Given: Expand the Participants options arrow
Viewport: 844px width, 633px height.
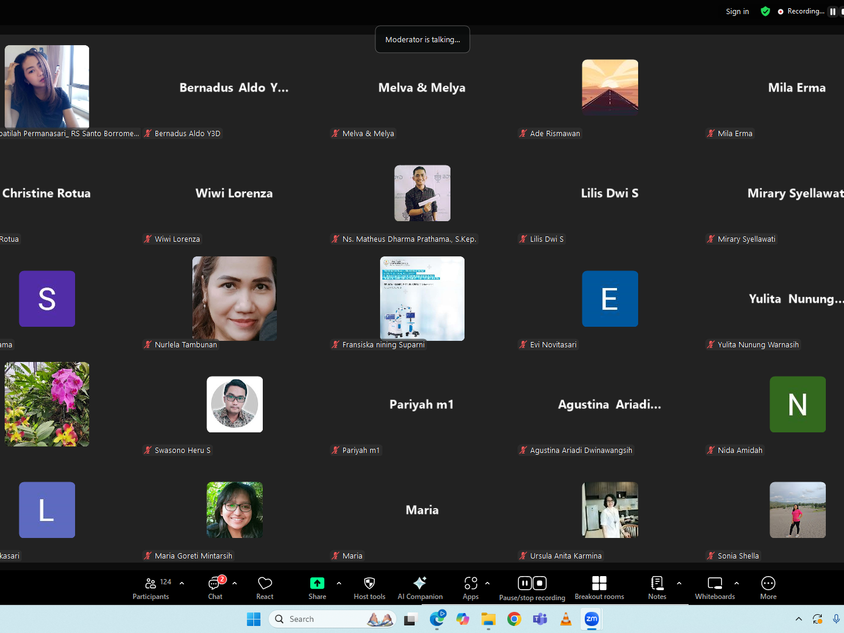Looking at the screenshot, I should [182, 583].
